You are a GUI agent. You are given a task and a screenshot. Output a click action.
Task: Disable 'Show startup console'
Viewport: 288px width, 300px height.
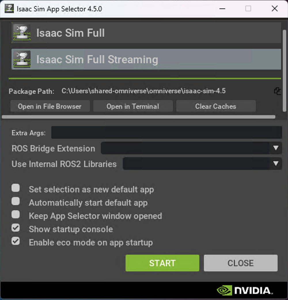click(x=16, y=228)
